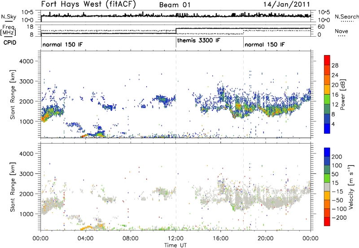
Task: Click the '4000' tick in the Velocity panel
Action: [26, 154]
